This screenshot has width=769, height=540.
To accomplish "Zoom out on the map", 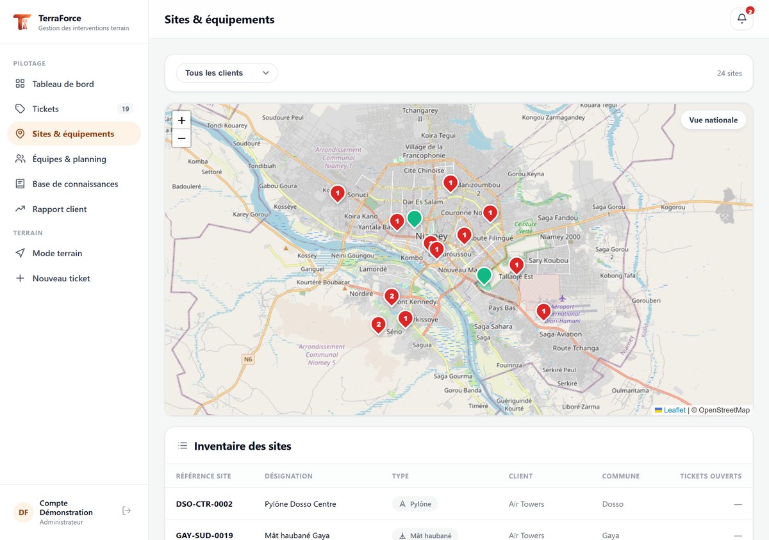I will 181,138.
